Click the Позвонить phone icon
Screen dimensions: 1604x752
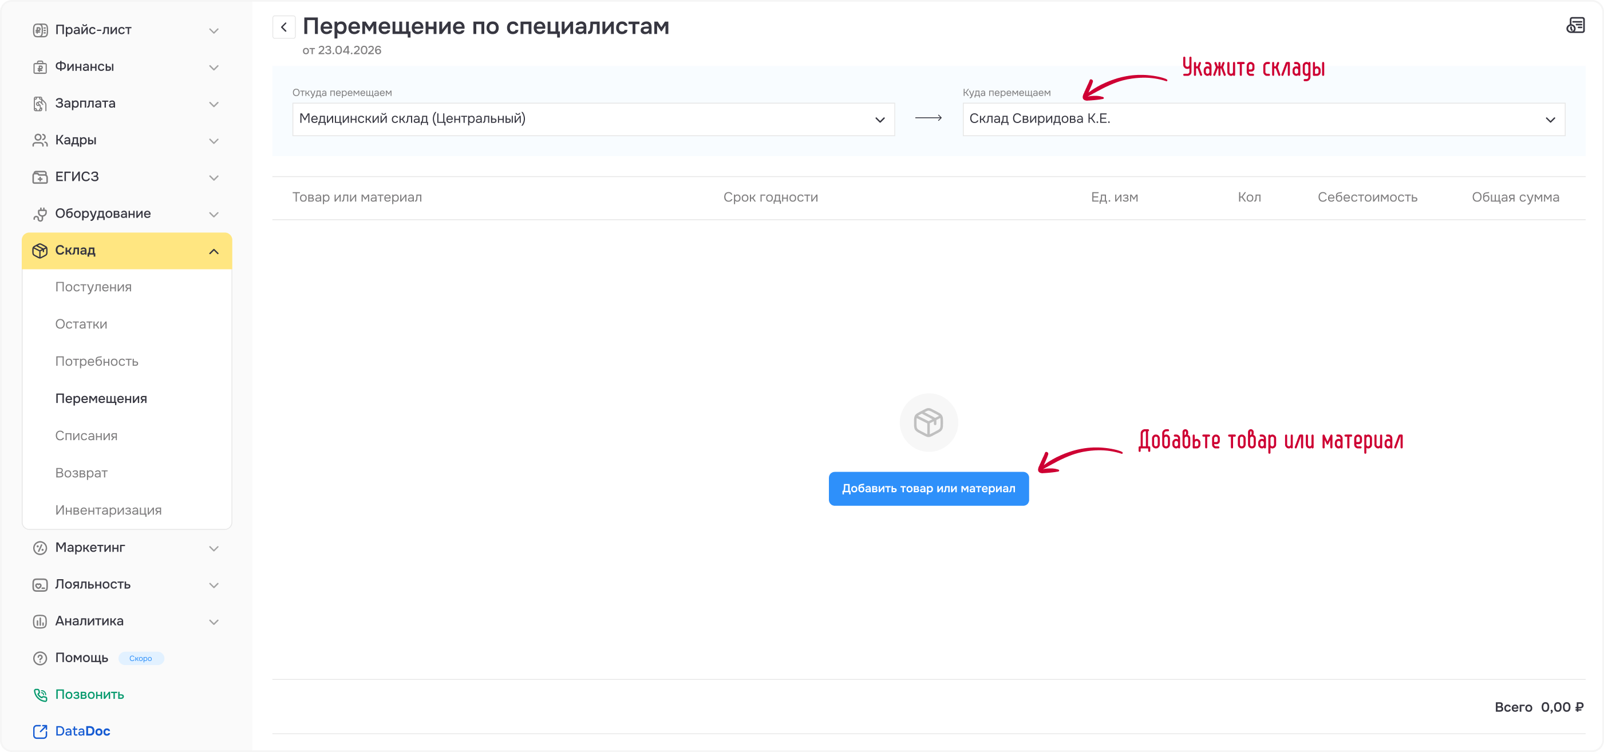40,695
